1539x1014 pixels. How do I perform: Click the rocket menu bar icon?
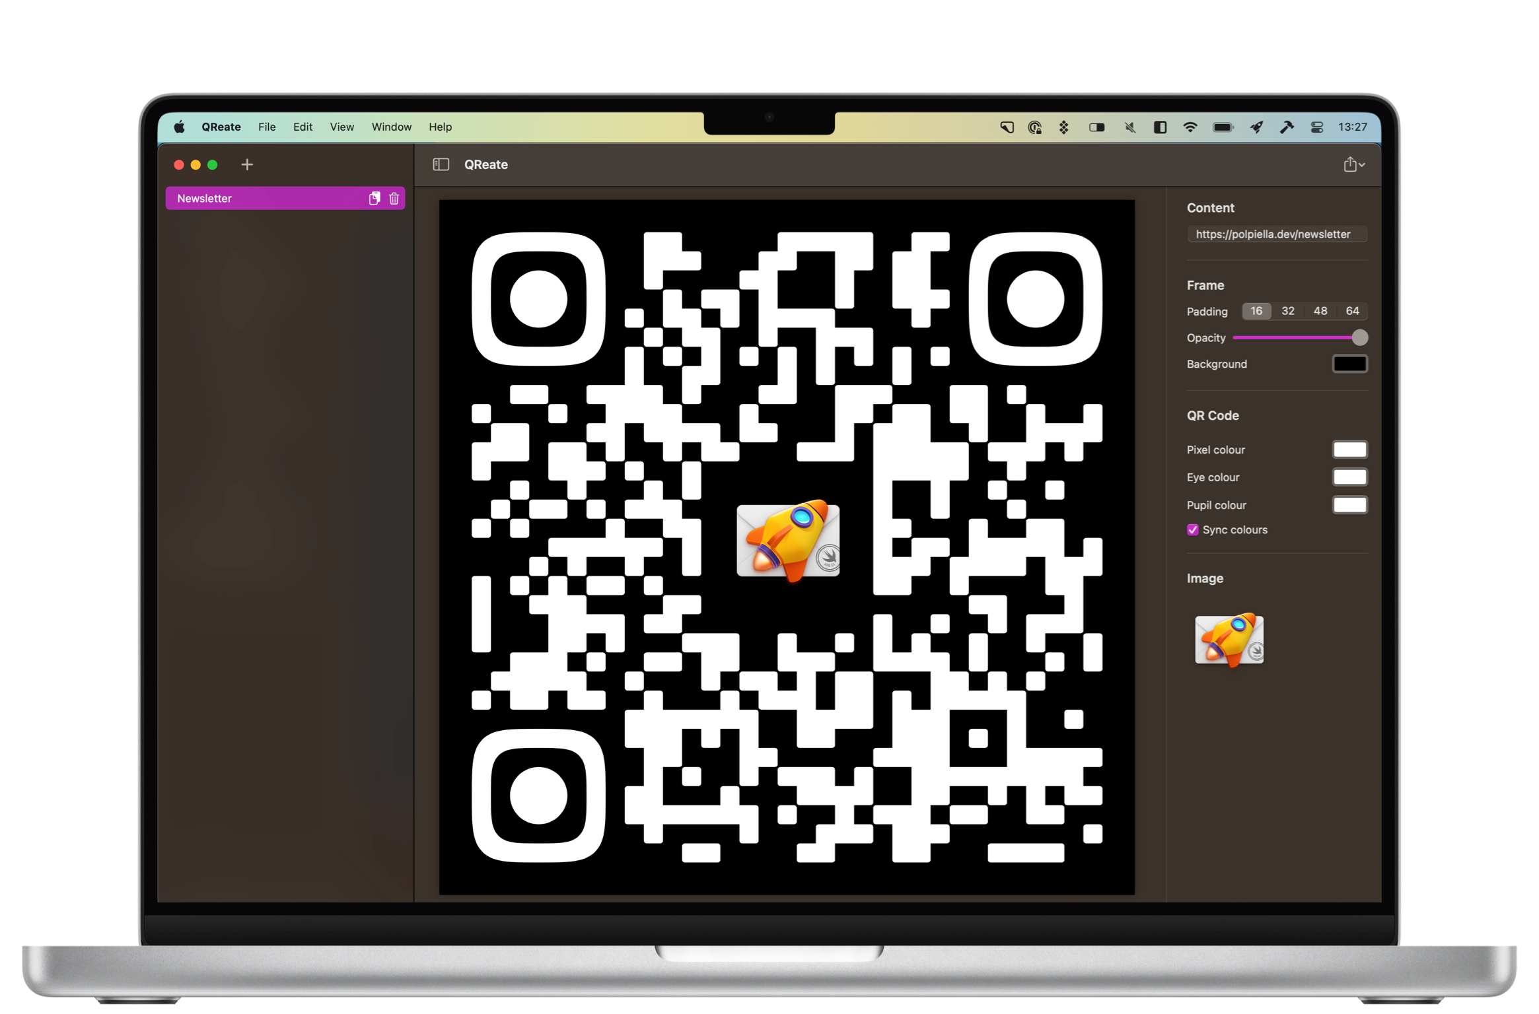pos(1256,127)
